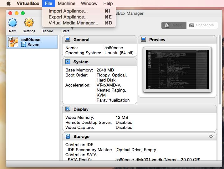The height and width of the screenshot is (169, 224).
Task: Click the Storage section header
Action: coord(140,136)
